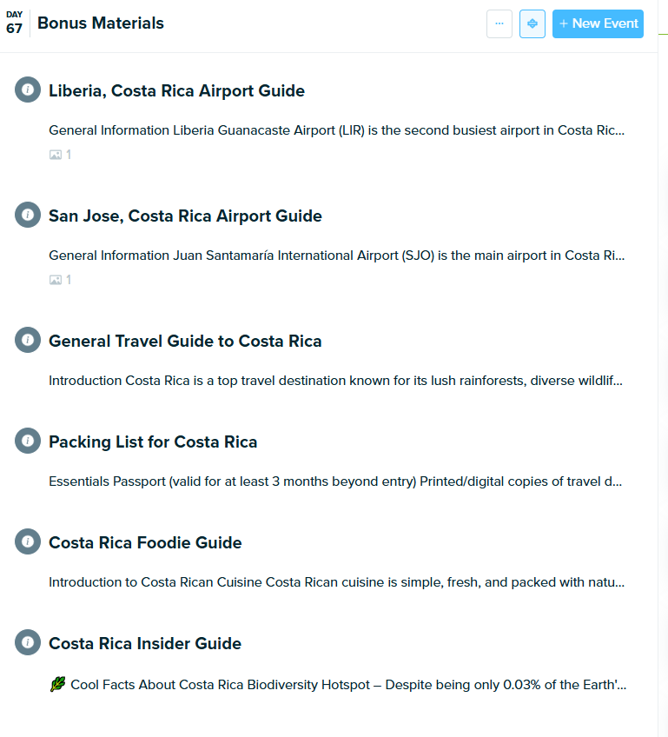Image resolution: width=668 pixels, height=737 pixels.
Task: Open the General Travel Guide to Costa Rica
Action: tap(185, 341)
